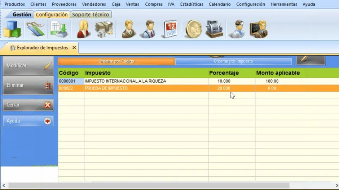Screen dimensions: 339x190
Task: Click the 20.000 percentage cell
Action: (231, 88)
